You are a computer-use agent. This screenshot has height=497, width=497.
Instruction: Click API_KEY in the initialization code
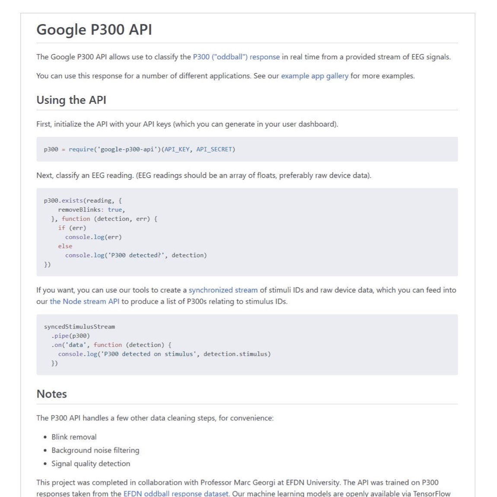coord(177,149)
